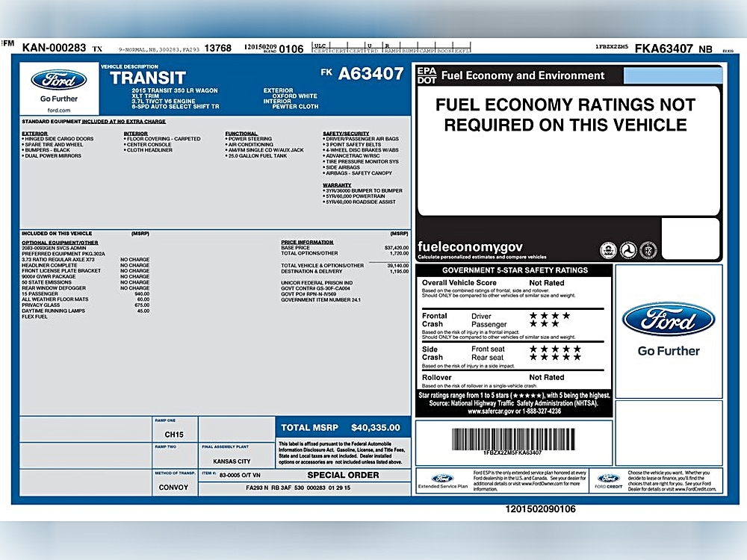Viewport: 747px width, 560px height.
Task: Select the Government 5-Star Safety Ratings header
Action: pos(515,270)
